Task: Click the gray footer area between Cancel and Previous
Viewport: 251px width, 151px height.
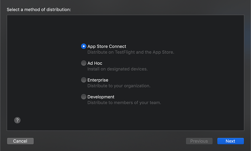Action: click(x=109, y=141)
